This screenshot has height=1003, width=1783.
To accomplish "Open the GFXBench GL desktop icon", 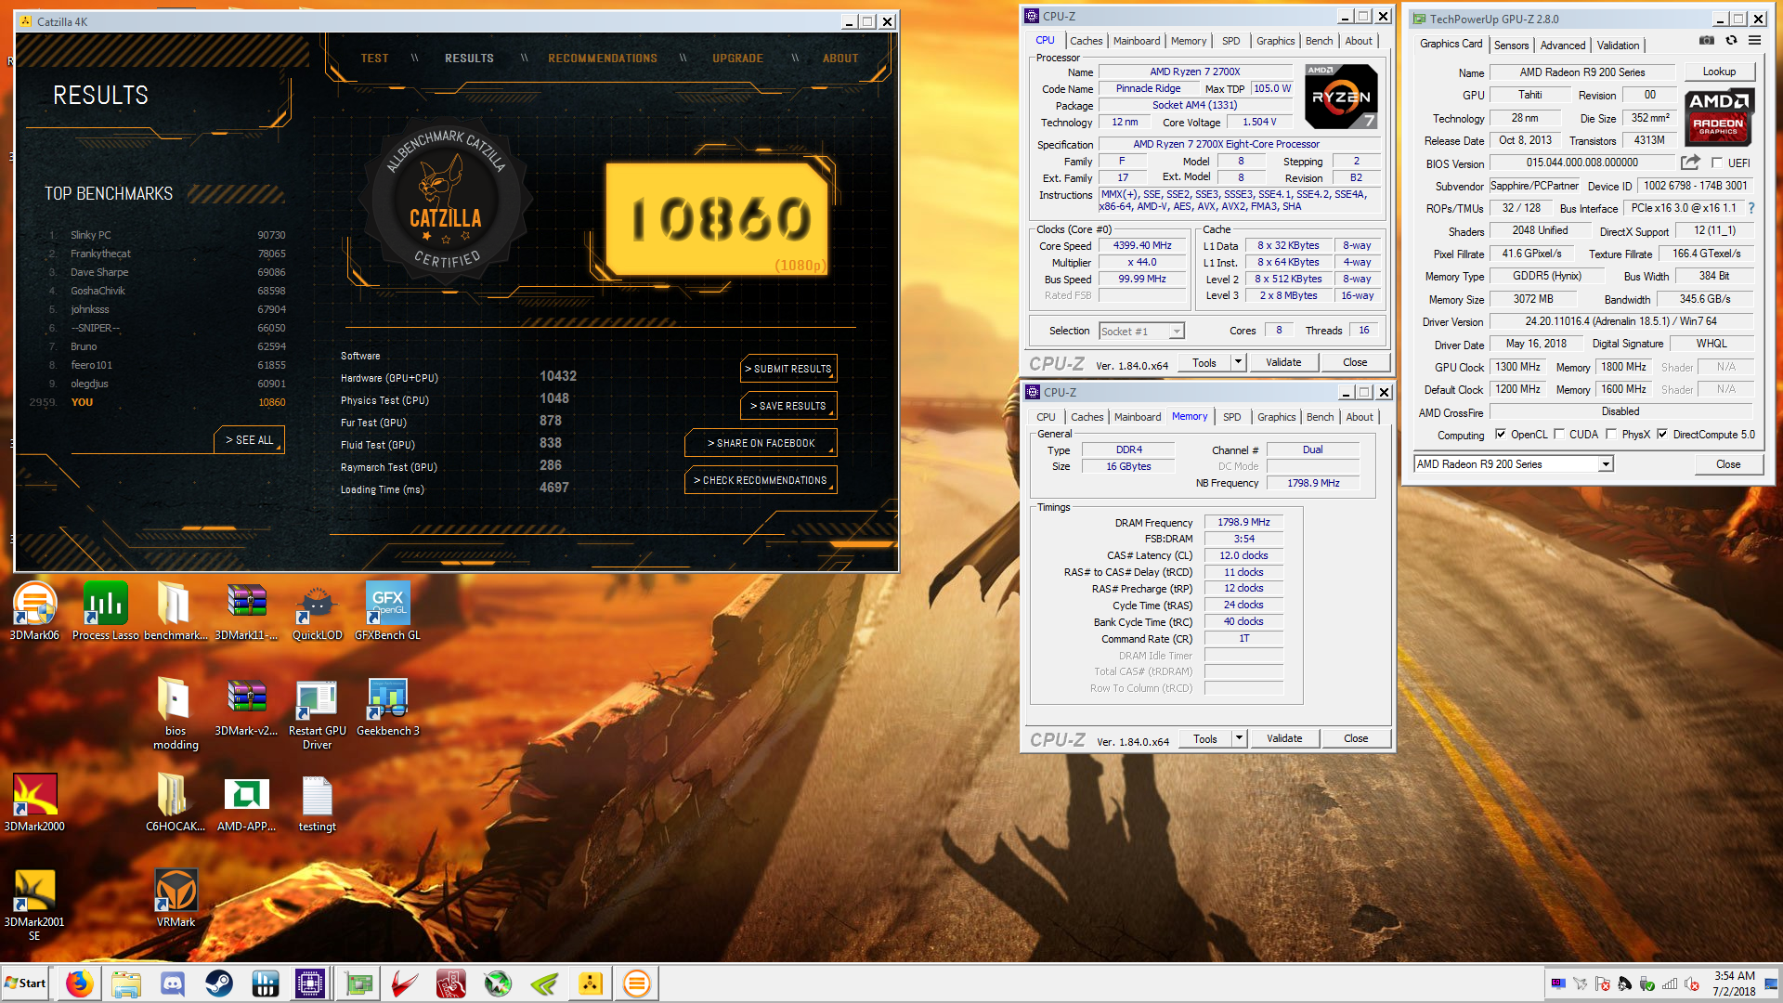I will tap(387, 610).
